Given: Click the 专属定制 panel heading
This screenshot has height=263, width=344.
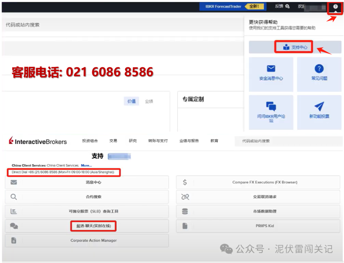Looking at the screenshot, I should tap(193, 99).
